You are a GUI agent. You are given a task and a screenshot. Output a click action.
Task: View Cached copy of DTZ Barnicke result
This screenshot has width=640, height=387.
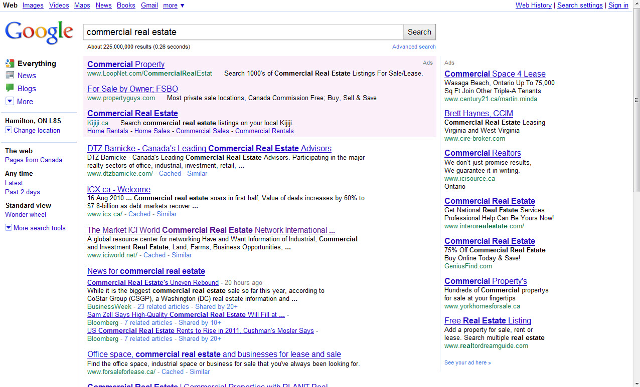[x=170, y=173]
